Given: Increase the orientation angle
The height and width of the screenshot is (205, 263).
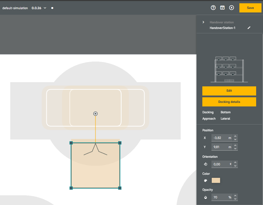Looking at the screenshot, I should tap(235, 162).
